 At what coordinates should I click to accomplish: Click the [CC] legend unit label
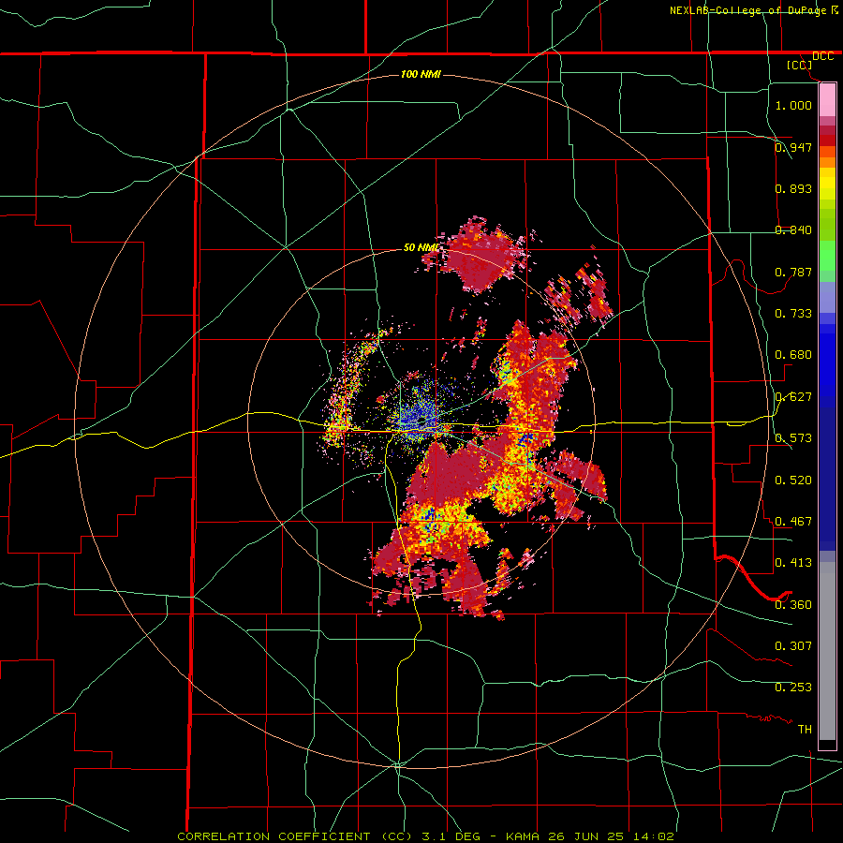click(x=799, y=65)
